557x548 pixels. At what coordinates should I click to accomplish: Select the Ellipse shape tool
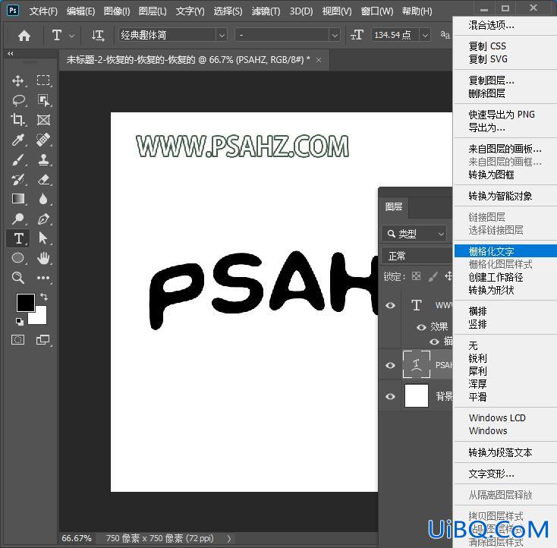pos(17,258)
